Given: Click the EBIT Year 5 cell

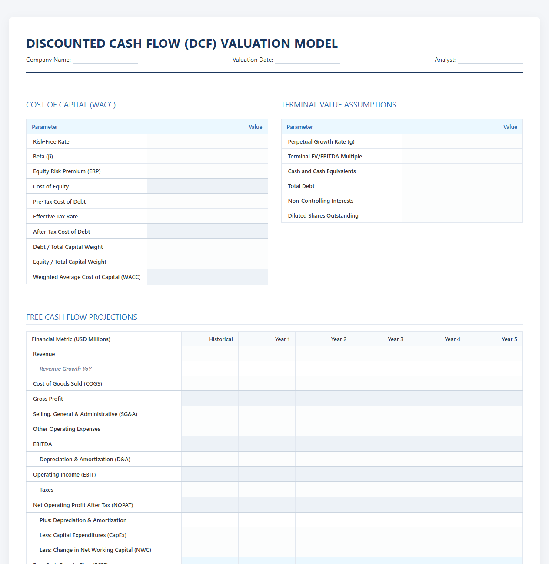Looking at the screenshot, I should point(494,474).
